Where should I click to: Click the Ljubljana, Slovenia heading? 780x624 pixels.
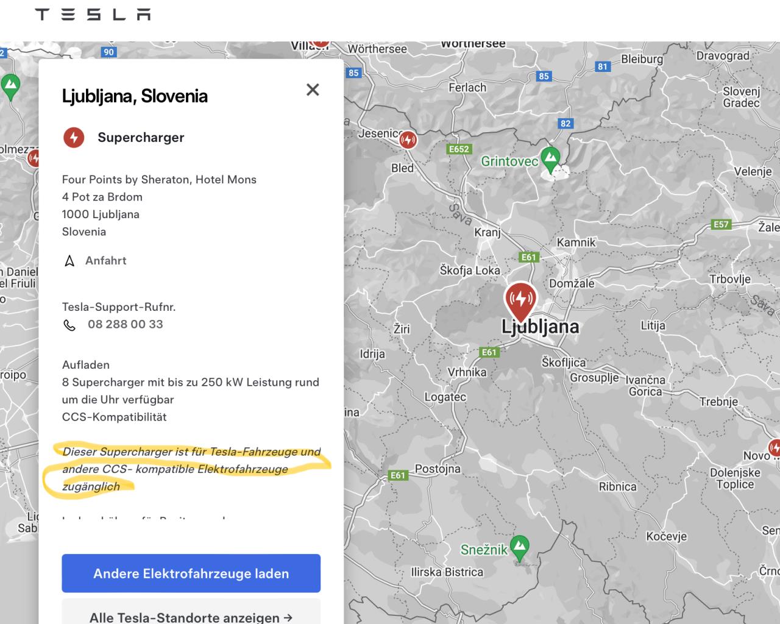tap(135, 96)
